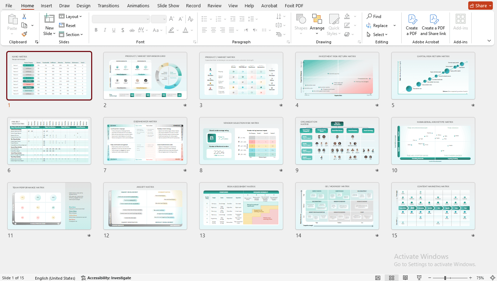Image resolution: width=497 pixels, height=281 pixels.
Task: Open the Insert ribbon tab
Action: pos(46,6)
